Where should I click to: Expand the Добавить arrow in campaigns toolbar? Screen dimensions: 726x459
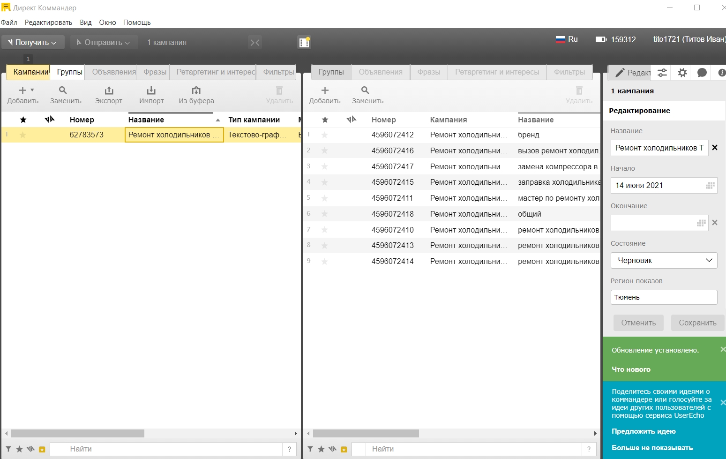click(32, 90)
